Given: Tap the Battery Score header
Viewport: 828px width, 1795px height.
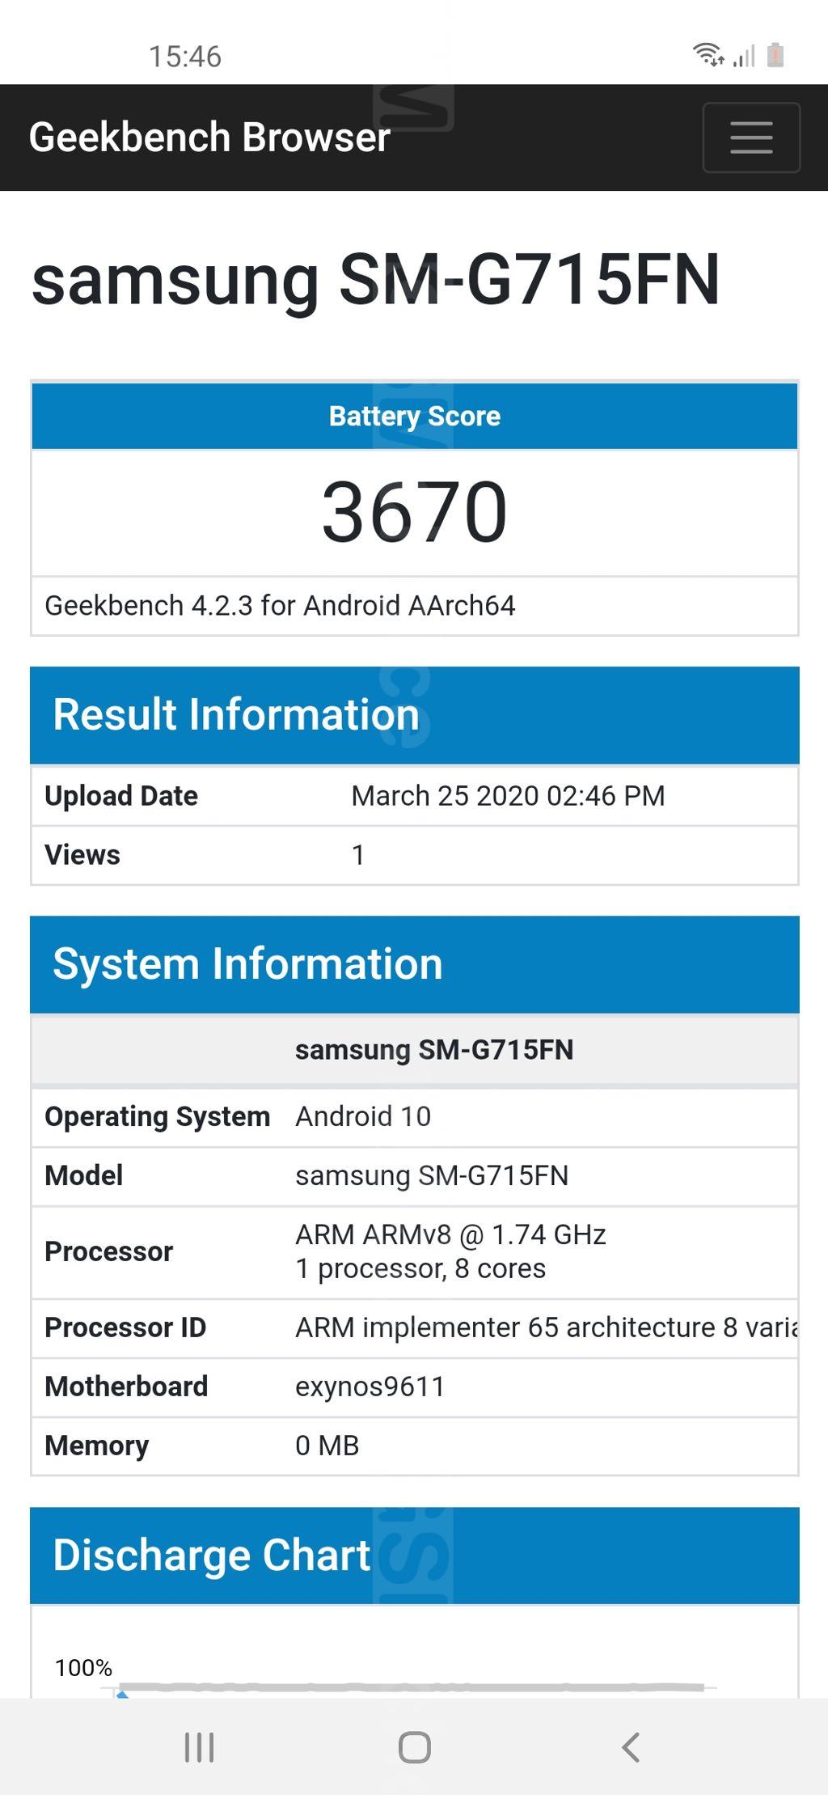Looking at the screenshot, I should click(414, 416).
